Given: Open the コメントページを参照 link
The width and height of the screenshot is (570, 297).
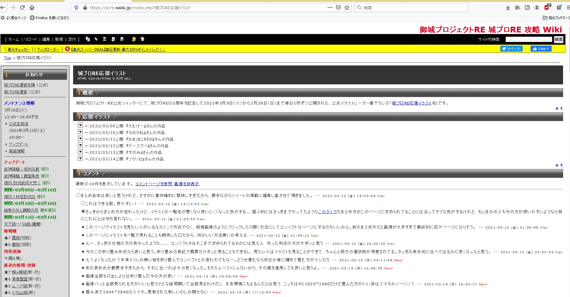Looking at the screenshot, I should 154,184.
